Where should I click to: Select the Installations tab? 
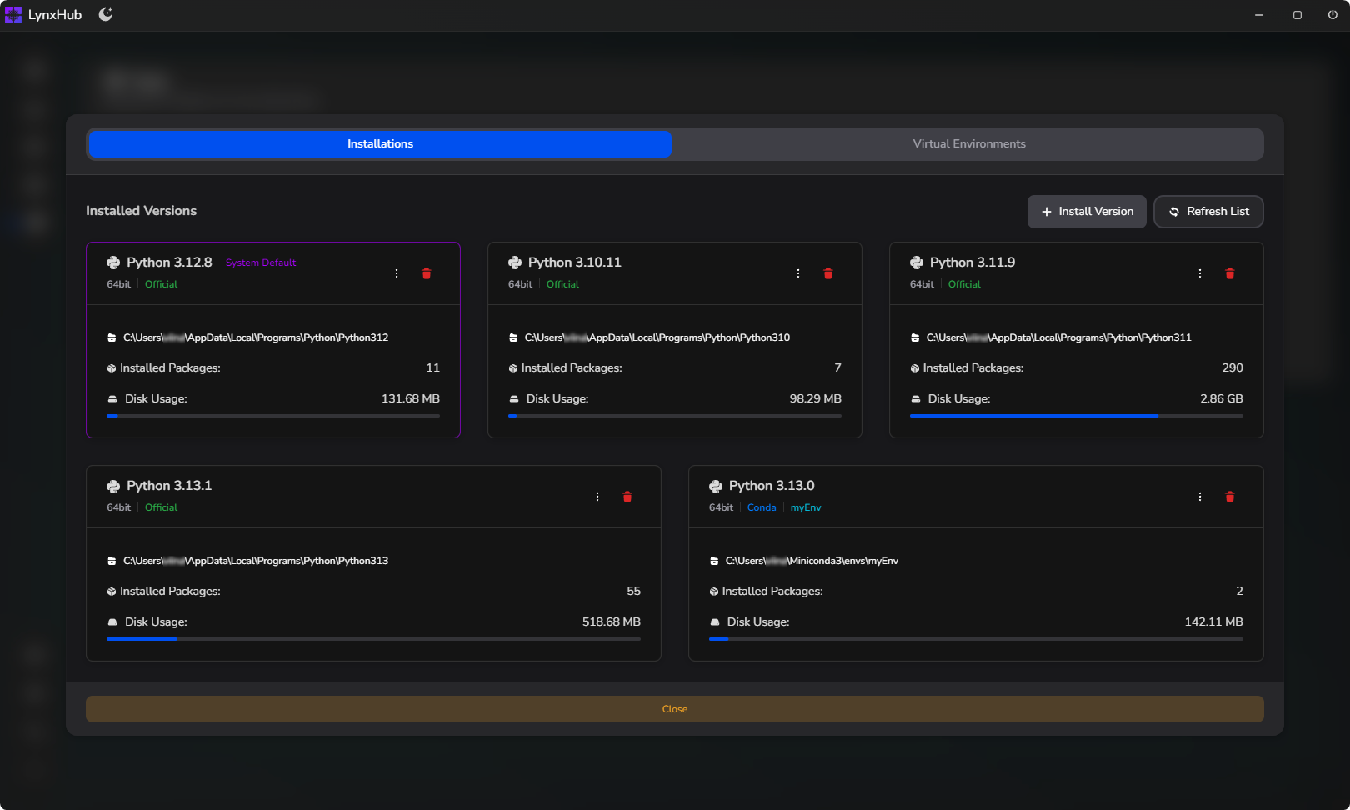tap(380, 144)
